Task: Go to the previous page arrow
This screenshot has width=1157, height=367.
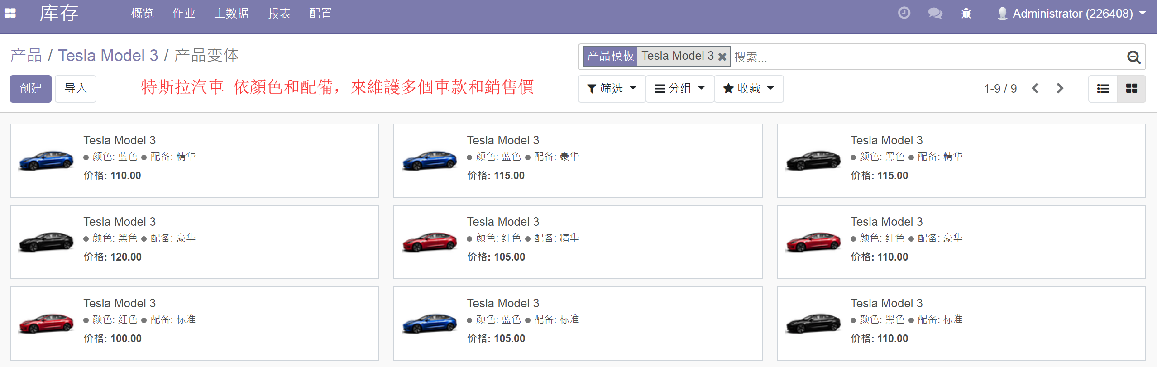Action: pyautogui.click(x=1035, y=88)
